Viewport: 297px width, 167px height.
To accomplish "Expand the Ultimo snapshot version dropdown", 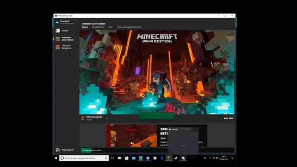I will click(x=107, y=118).
